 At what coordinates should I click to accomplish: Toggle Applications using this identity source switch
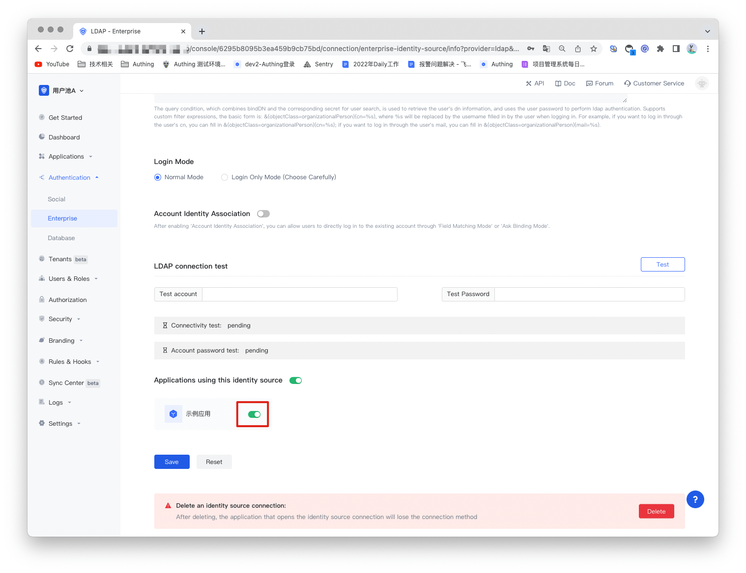(x=295, y=381)
